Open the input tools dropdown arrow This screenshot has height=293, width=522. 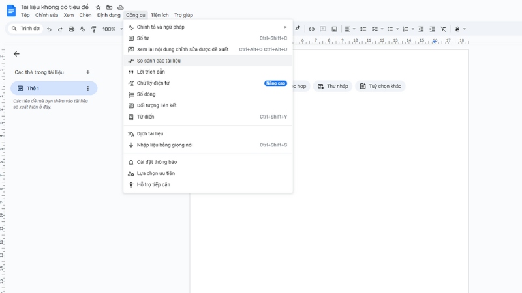[465, 29]
